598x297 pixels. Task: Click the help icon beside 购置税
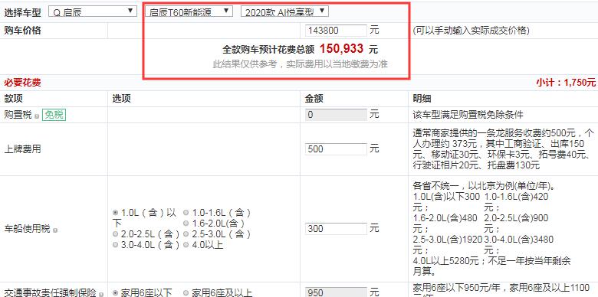tap(37, 116)
